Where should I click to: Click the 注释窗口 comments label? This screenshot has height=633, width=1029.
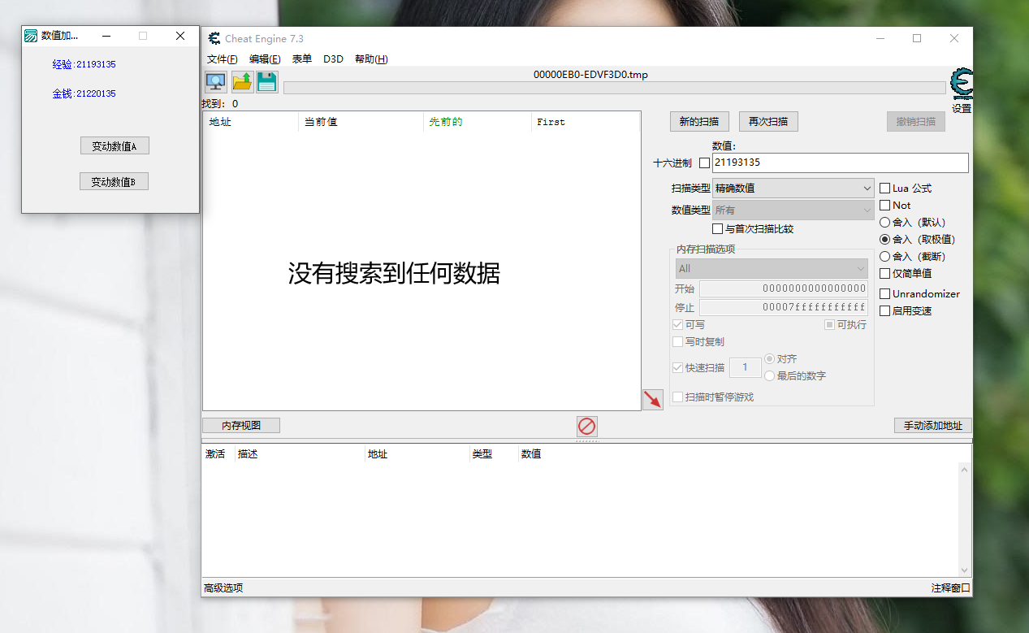[x=951, y=588]
